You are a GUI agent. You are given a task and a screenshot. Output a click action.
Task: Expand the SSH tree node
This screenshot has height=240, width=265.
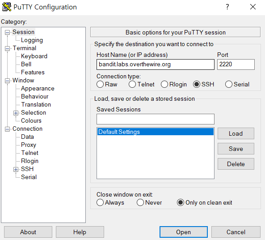[16, 169]
